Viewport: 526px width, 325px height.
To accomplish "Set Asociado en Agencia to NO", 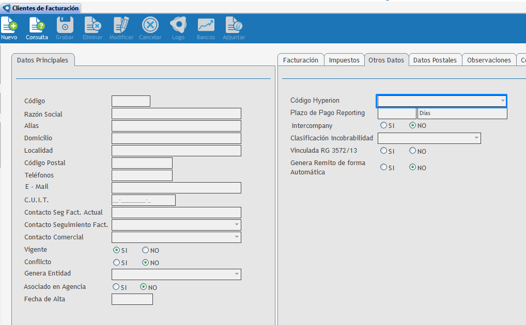I will 143,287.
